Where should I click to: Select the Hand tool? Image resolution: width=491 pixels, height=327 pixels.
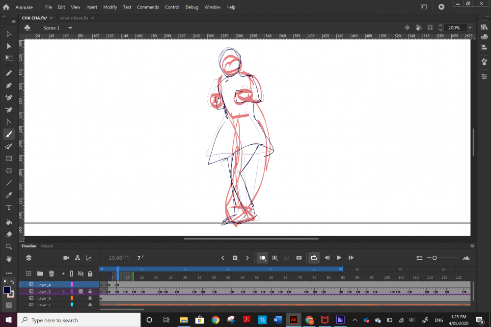click(x=9, y=258)
